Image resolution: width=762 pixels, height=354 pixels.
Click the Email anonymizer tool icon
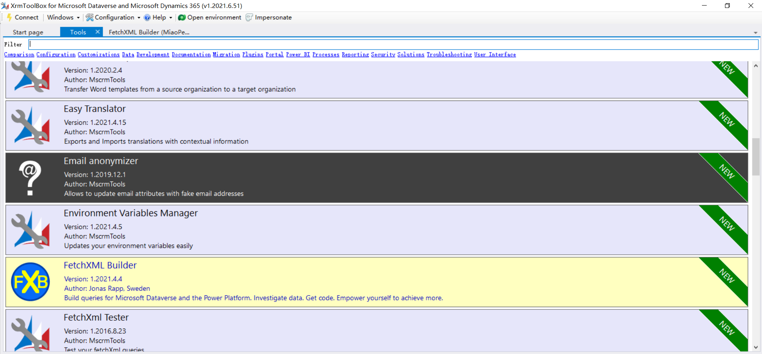pos(31,178)
